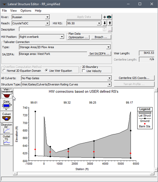Image resolution: width=158 pixels, height=182 pixels.
Task: Expand the Tailwater Connection Type dropdown
Action: pyautogui.click(x=108, y=47)
